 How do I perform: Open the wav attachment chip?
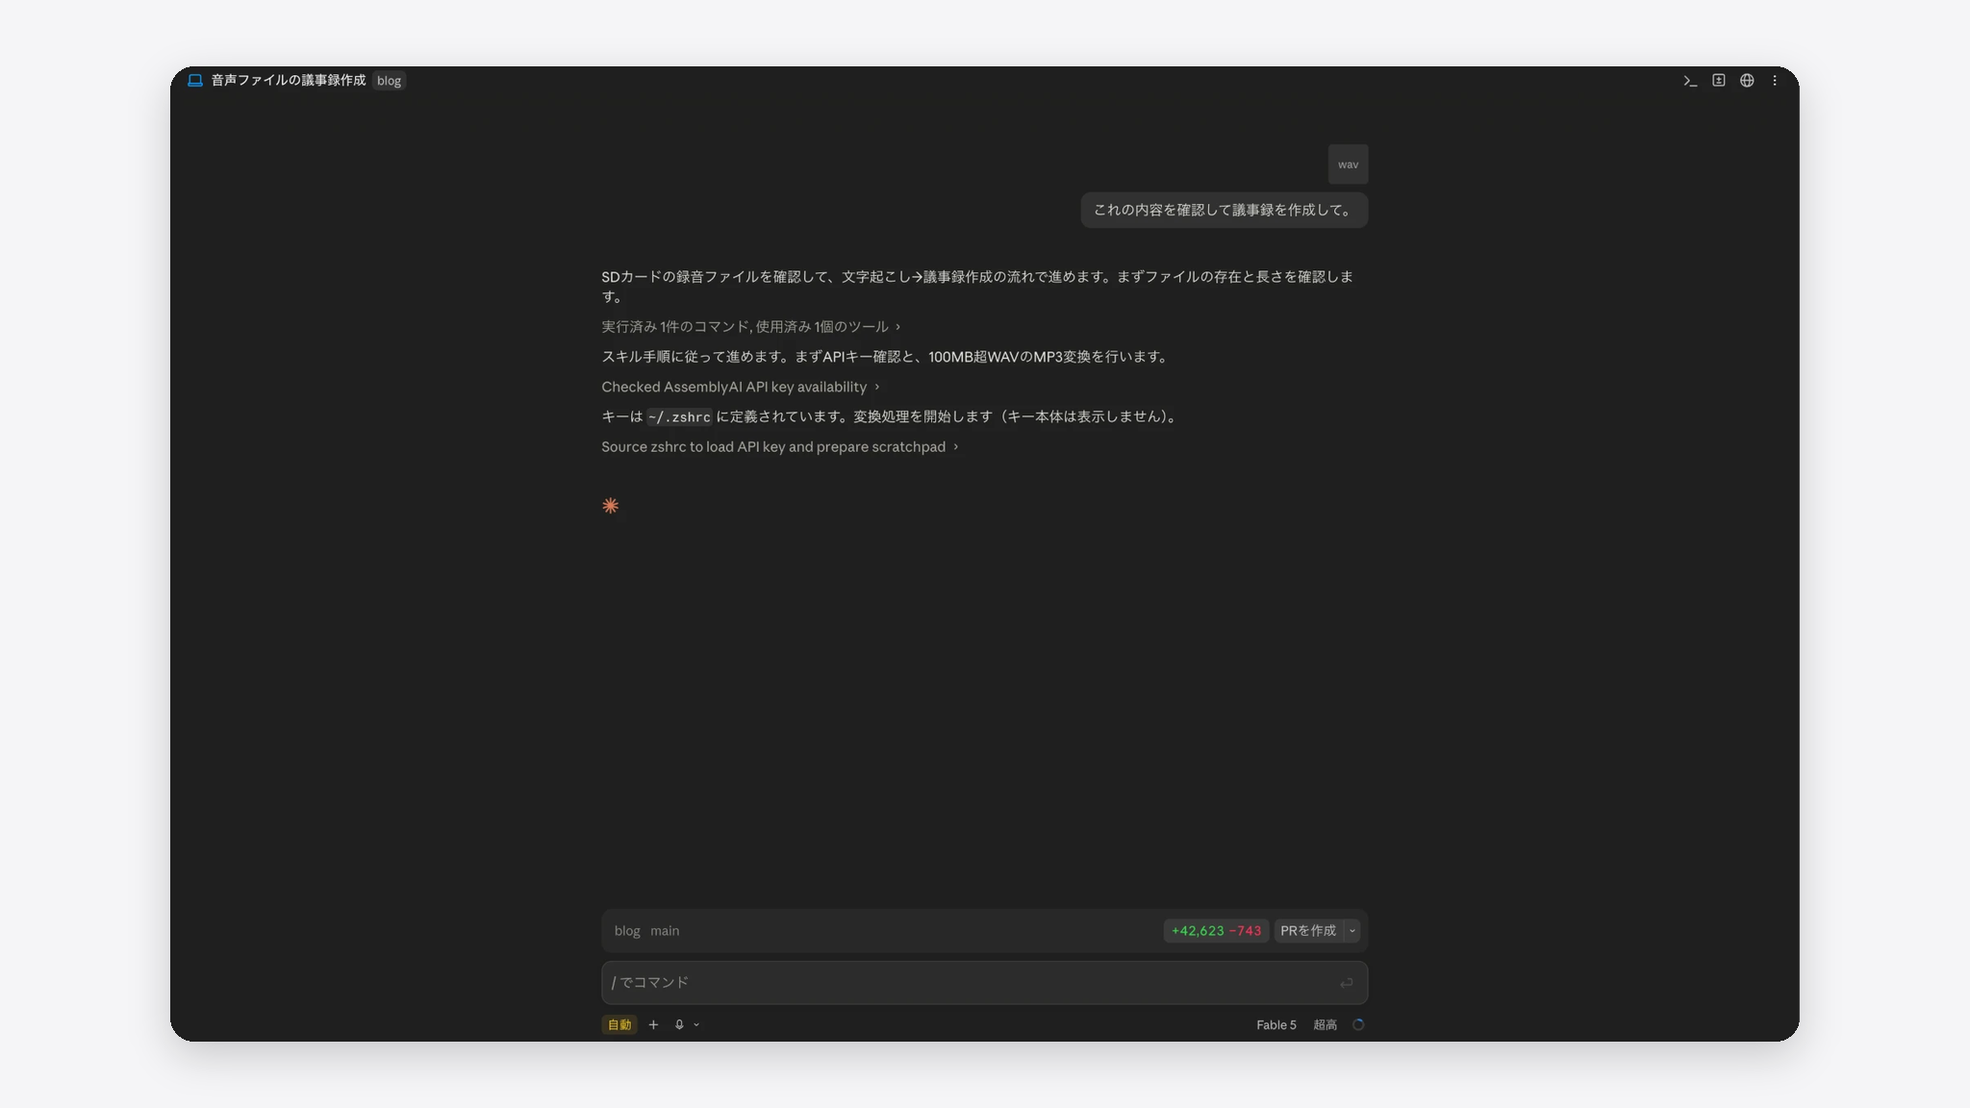point(1348,164)
